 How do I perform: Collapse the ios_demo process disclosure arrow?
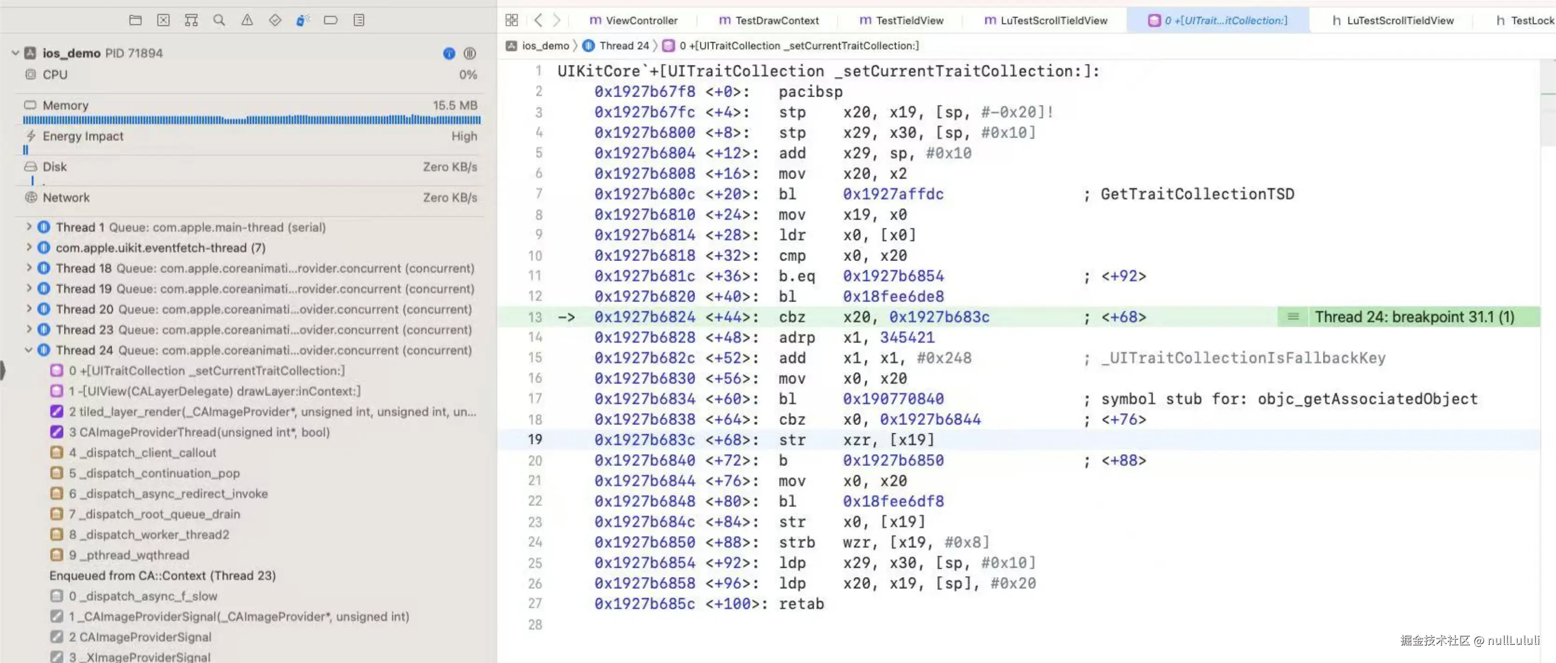[x=16, y=53]
